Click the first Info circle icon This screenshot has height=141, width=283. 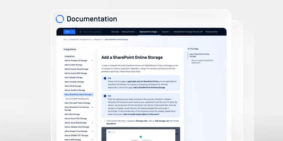(105, 78)
